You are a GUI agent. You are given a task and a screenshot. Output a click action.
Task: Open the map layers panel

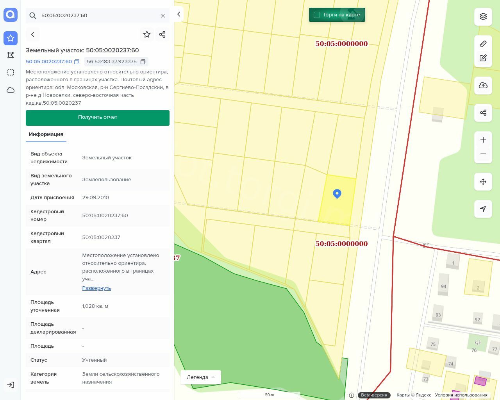[x=483, y=16]
